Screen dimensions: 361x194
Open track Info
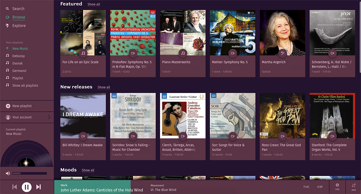(x=337, y=187)
